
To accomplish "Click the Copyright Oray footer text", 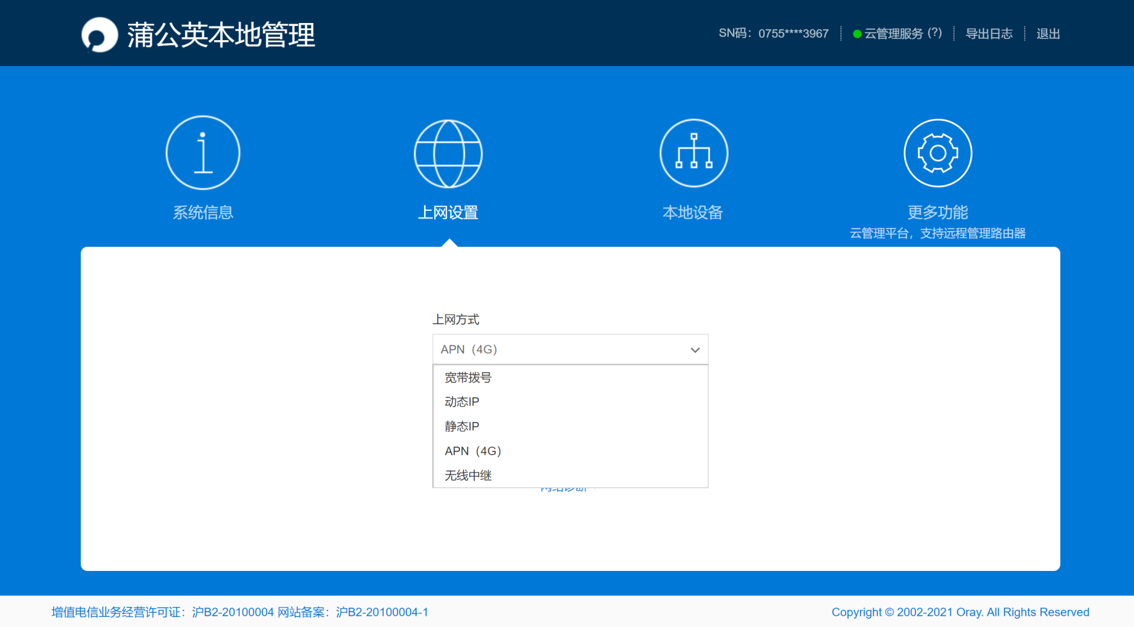I will tap(960, 612).
